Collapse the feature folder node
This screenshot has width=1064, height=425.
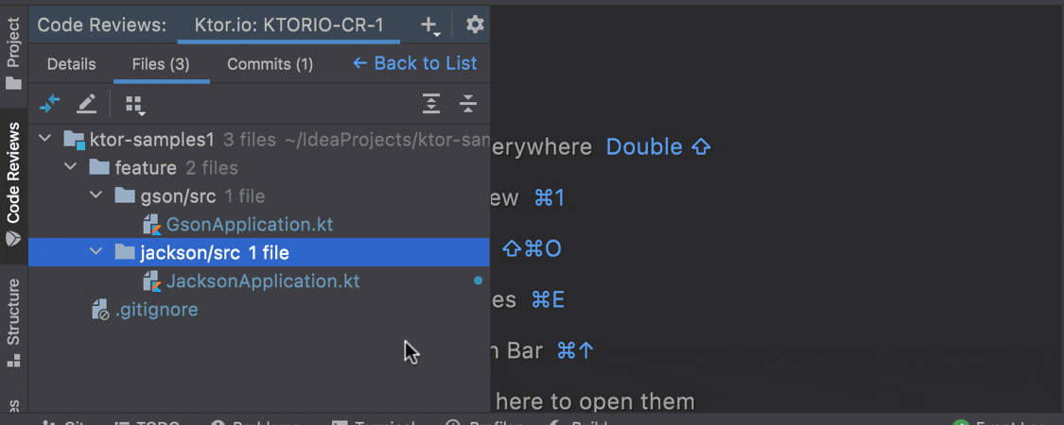point(71,167)
